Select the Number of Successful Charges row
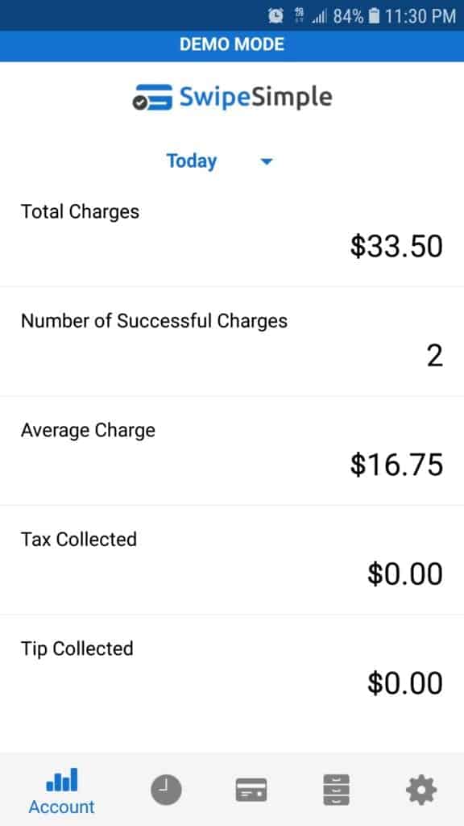464x826 pixels. pyautogui.click(x=232, y=341)
